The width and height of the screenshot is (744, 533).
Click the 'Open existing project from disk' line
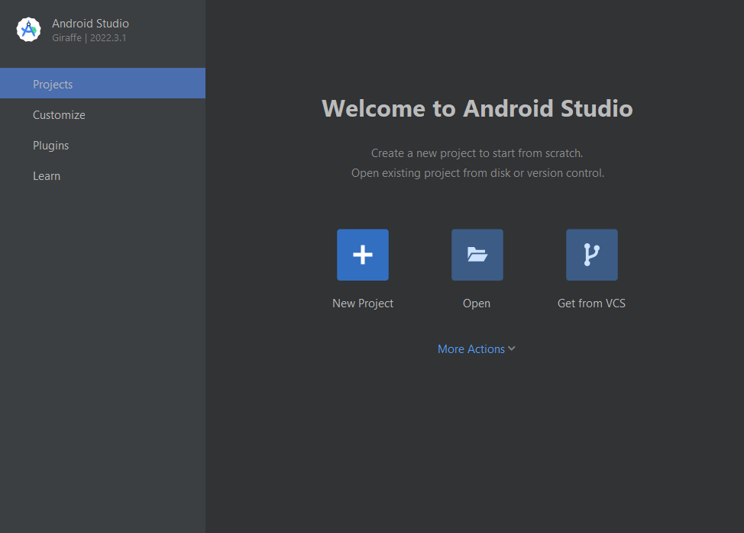(477, 173)
